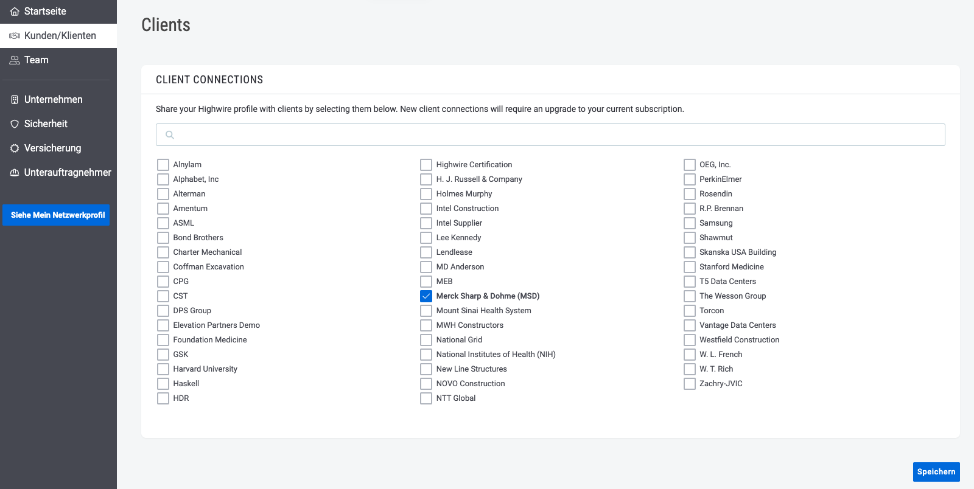Click the Startseite home icon
The width and height of the screenshot is (974, 489).
click(x=15, y=12)
